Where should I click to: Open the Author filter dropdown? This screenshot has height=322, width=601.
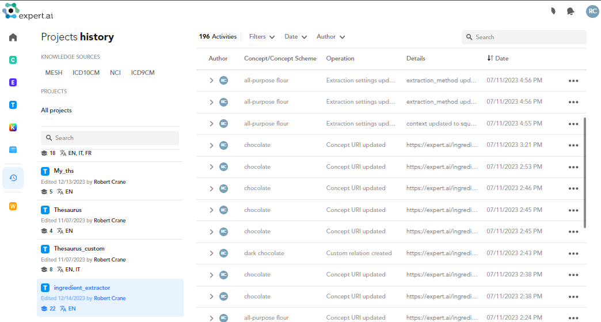pos(330,37)
